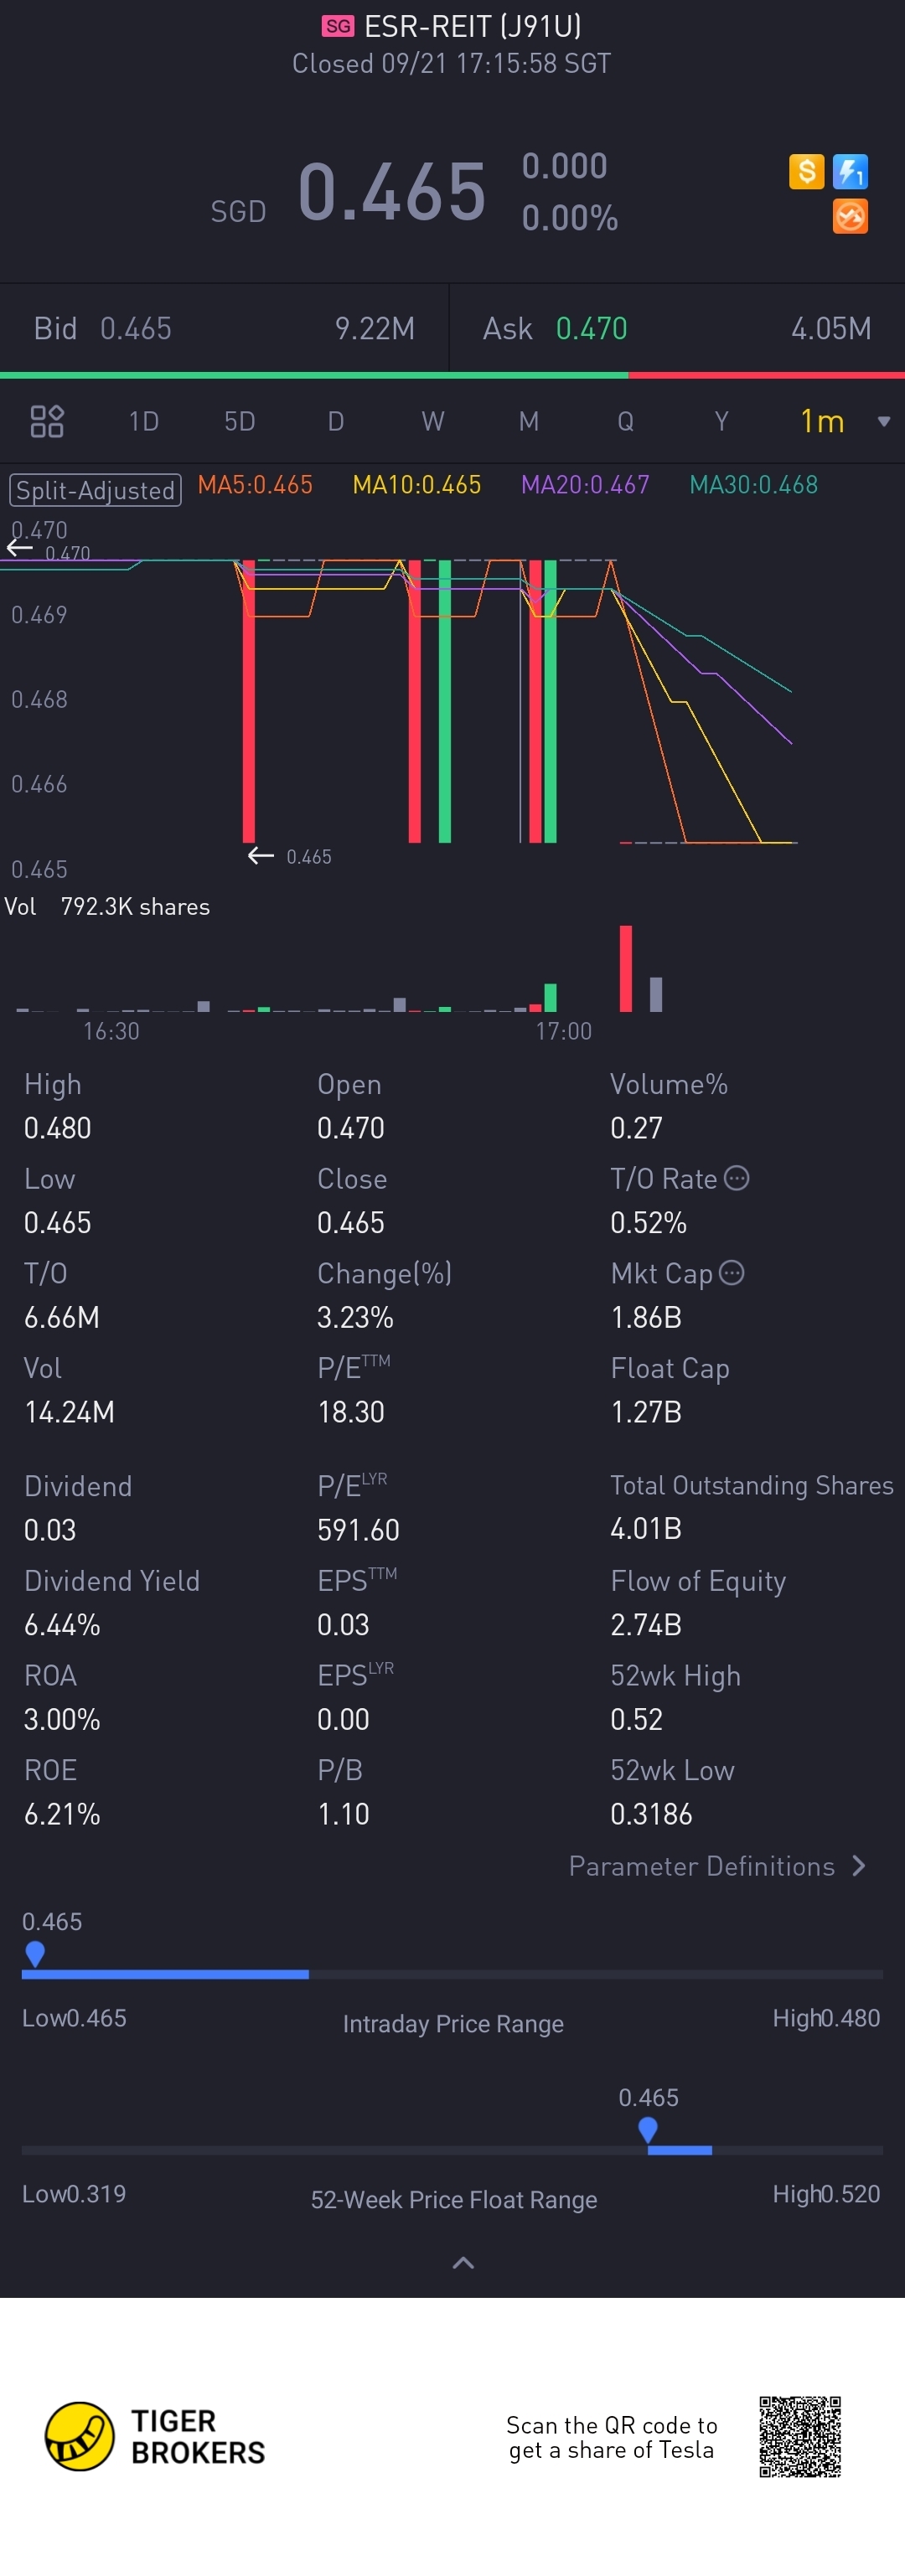Select the W weekly chart tab

[x=432, y=421]
